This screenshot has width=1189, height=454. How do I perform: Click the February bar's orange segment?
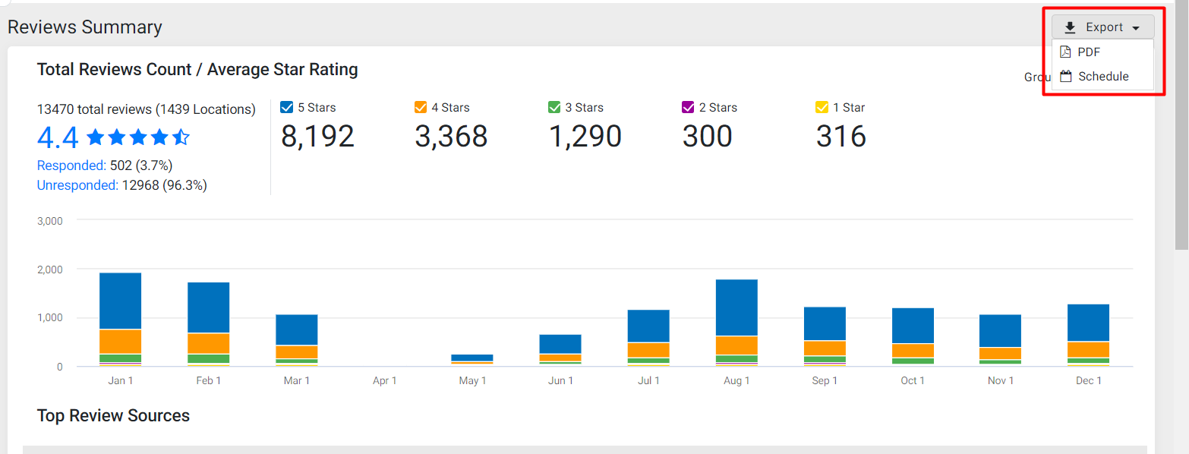coord(208,343)
